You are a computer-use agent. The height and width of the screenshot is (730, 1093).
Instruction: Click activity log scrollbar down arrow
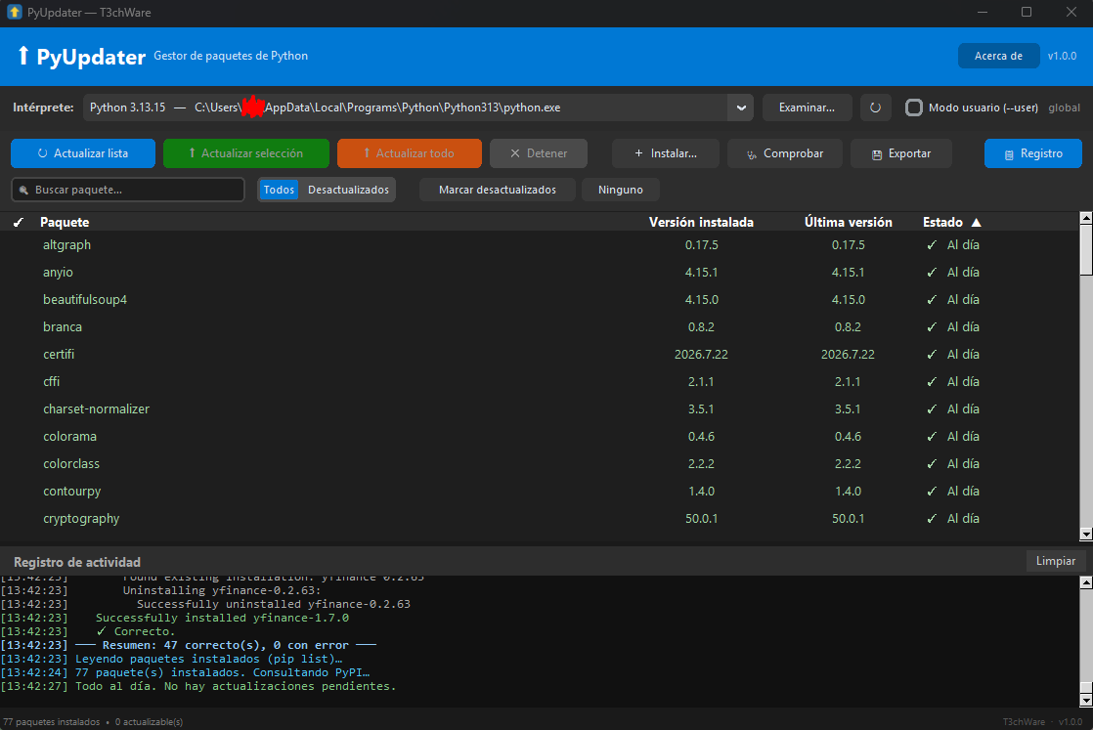[x=1085, y=700]
